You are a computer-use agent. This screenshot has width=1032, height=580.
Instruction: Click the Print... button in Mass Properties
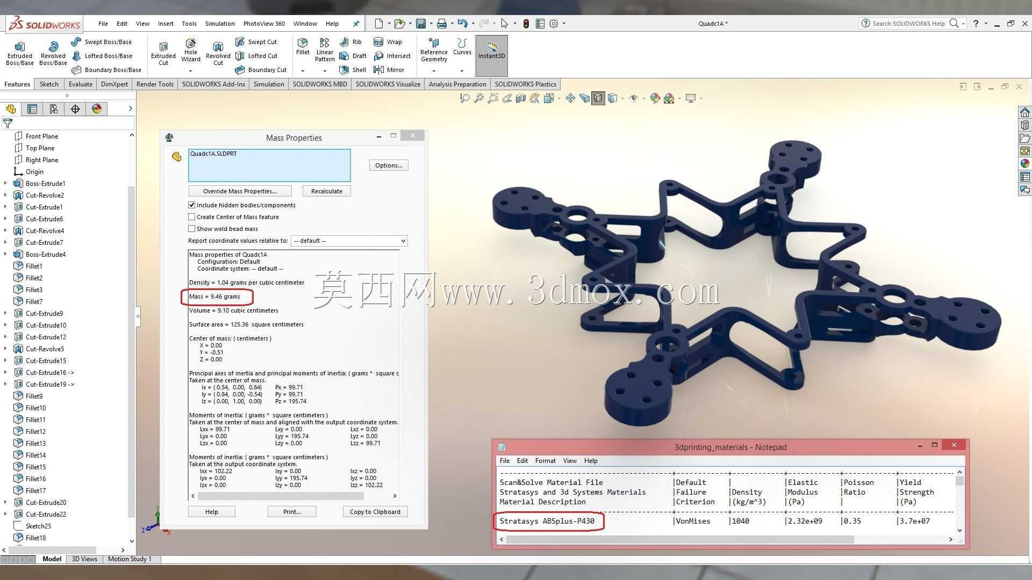[292, 512]
